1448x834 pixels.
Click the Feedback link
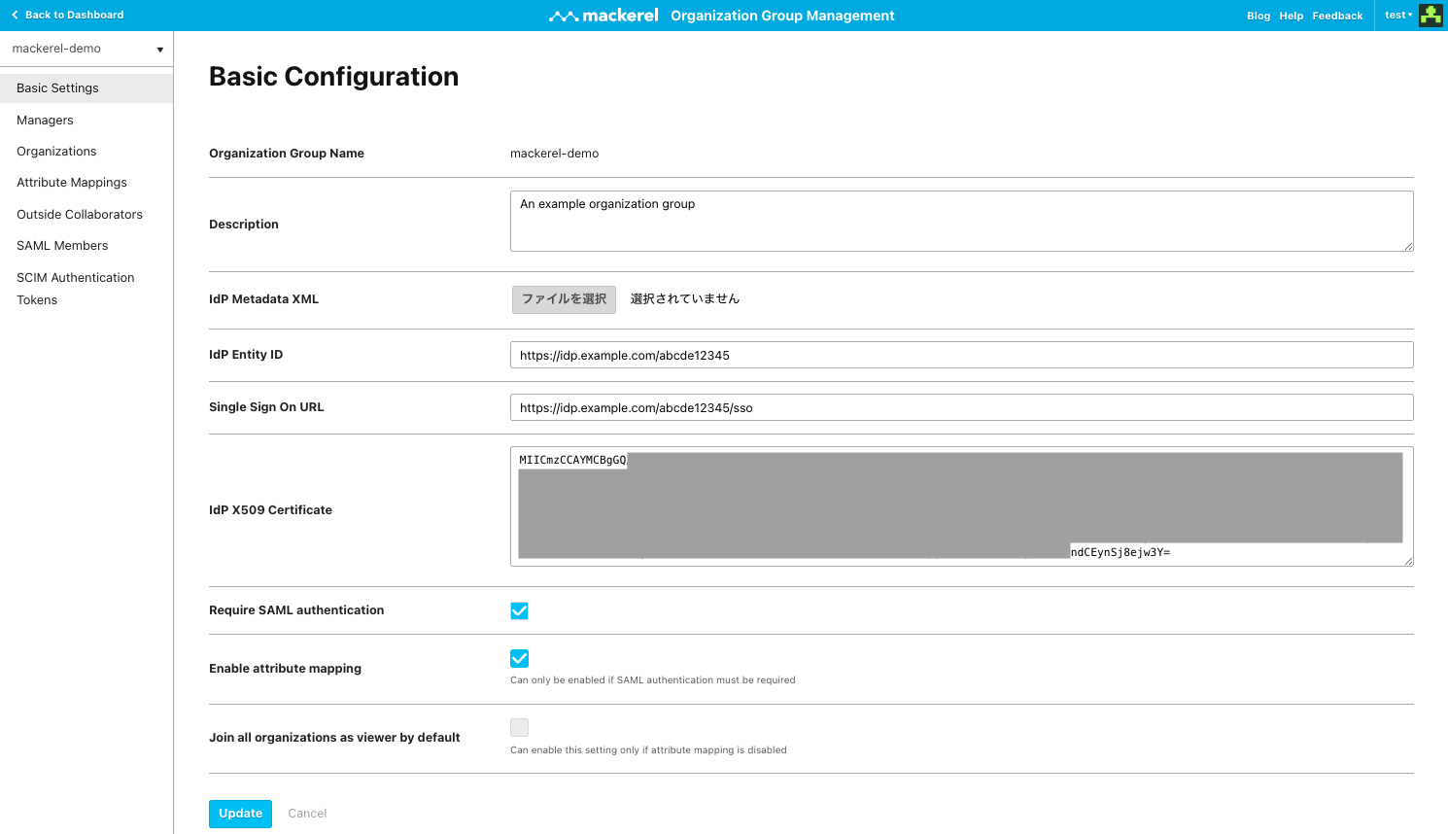(1337, 16)
